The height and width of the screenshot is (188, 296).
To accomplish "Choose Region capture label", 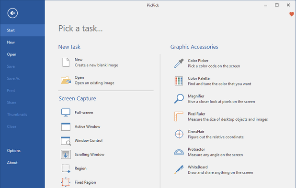I will tap(80, 168).
